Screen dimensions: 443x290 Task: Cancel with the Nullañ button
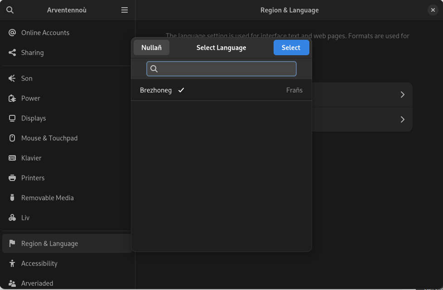pos(151,48)
